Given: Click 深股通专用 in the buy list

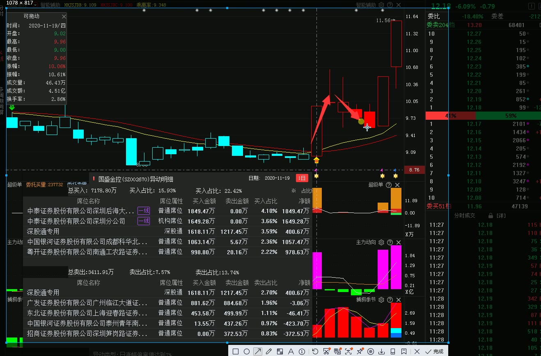Looking at the screenshot, I should click(43, 231).
